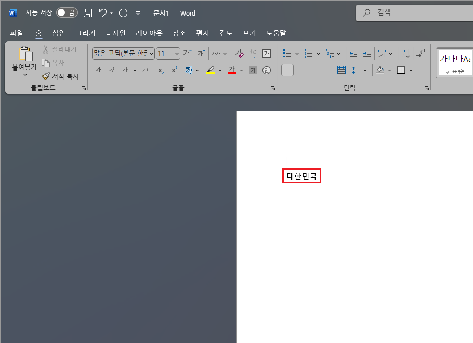The height and width of the screenshot is (343, 473).
Task: Click the yellow highlighter icon
Action: 211,70
